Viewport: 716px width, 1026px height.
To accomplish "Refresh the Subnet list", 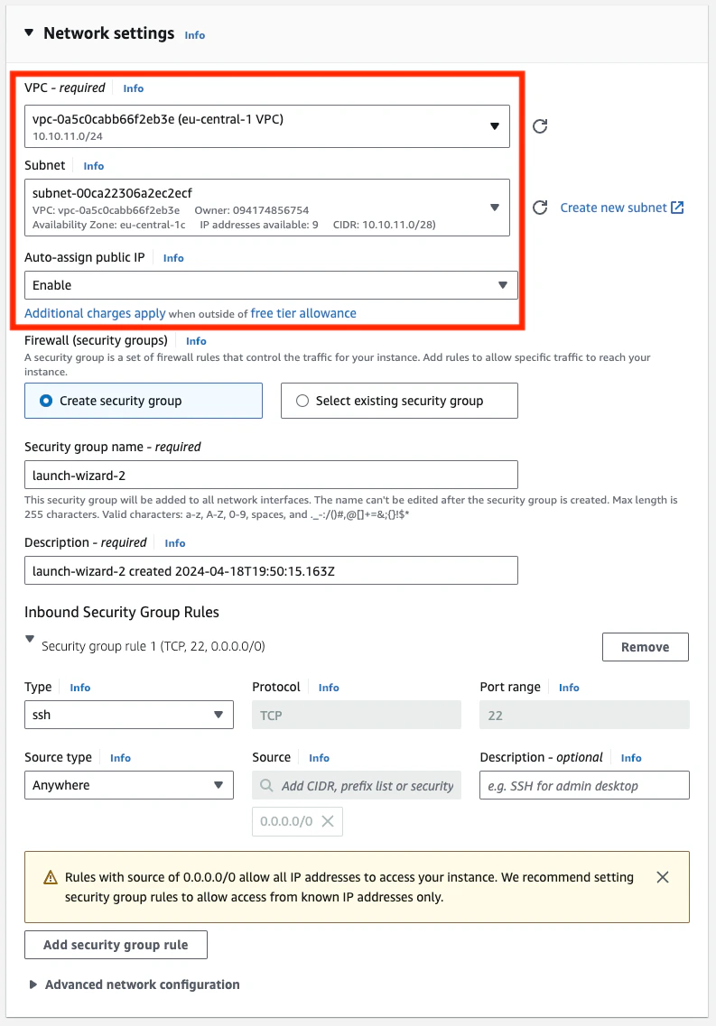I will point(539,208).
